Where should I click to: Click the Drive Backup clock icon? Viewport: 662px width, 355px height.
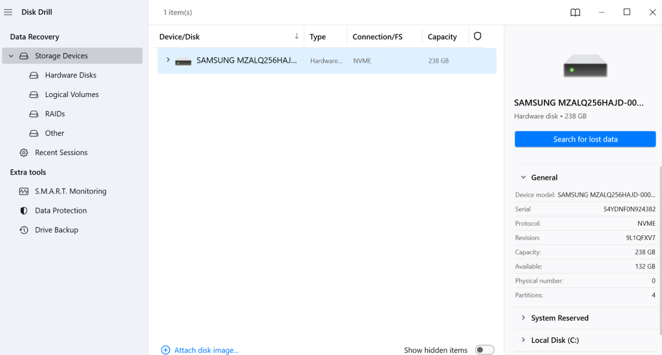click(24, 230)
